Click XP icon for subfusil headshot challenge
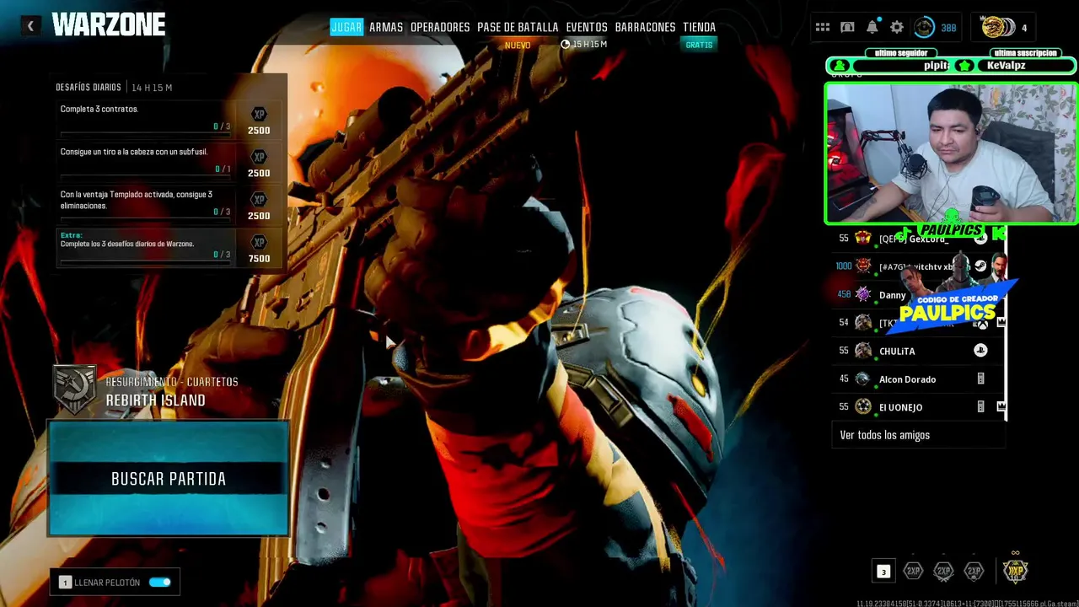Screen dimensions: 1079x607 [x=259, y=157]
